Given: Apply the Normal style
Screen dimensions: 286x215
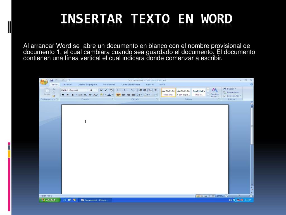Looking at the screenshot, I should click(168, 92).
